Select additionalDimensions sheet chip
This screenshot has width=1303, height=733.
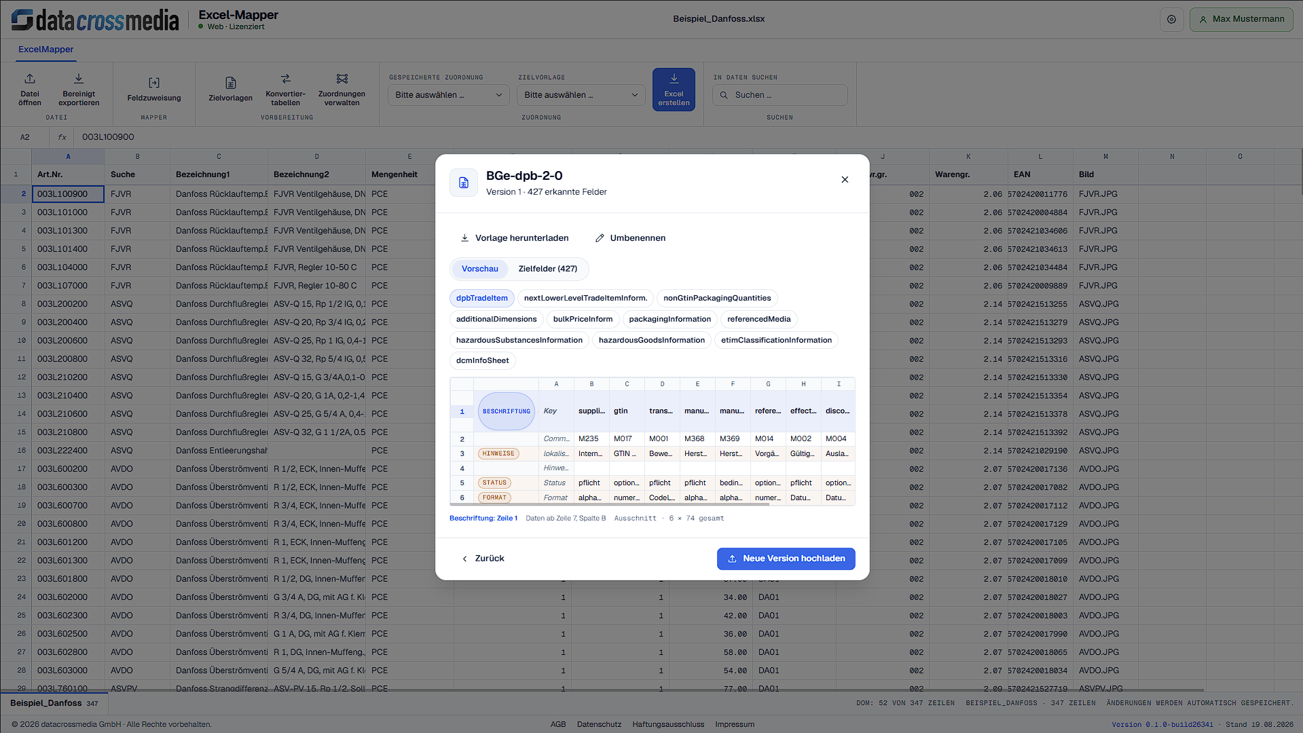point(496,320)
